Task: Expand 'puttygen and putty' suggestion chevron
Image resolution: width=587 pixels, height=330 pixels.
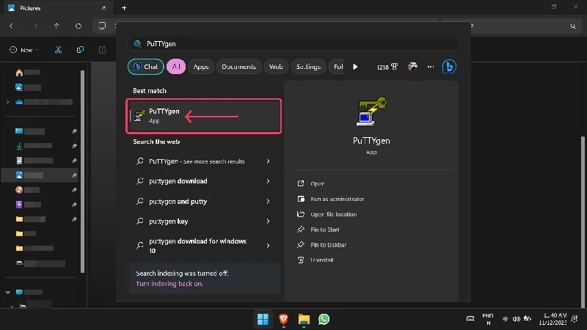Action: (268, 201)
